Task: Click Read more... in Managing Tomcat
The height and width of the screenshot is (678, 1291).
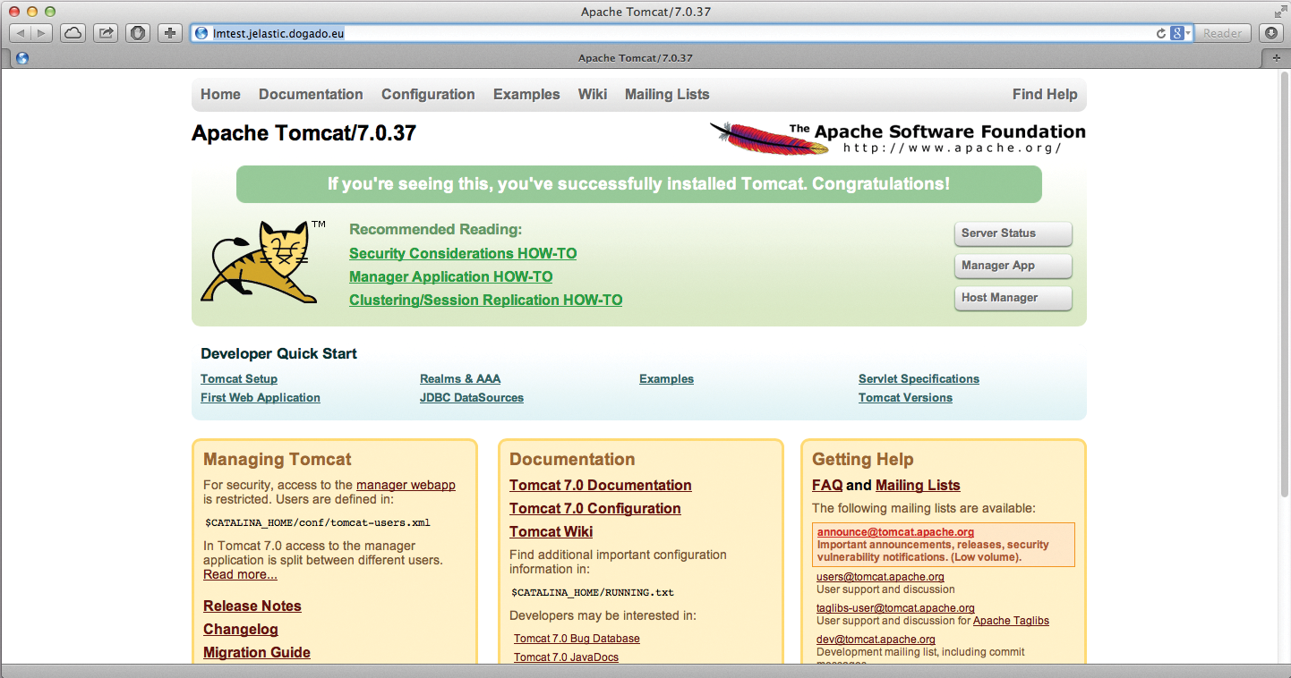Action: (240, 574)
